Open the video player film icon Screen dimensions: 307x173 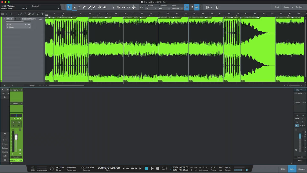pyautogui.click(x=217, y=7)
